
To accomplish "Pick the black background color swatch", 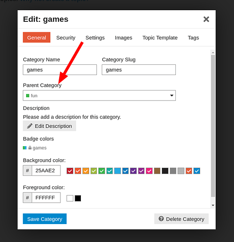I will [x=165, y=171].
